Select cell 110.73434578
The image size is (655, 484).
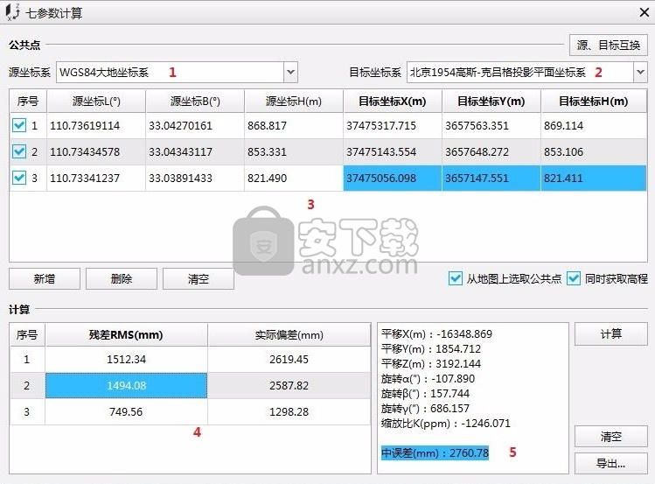pos(96,151)
